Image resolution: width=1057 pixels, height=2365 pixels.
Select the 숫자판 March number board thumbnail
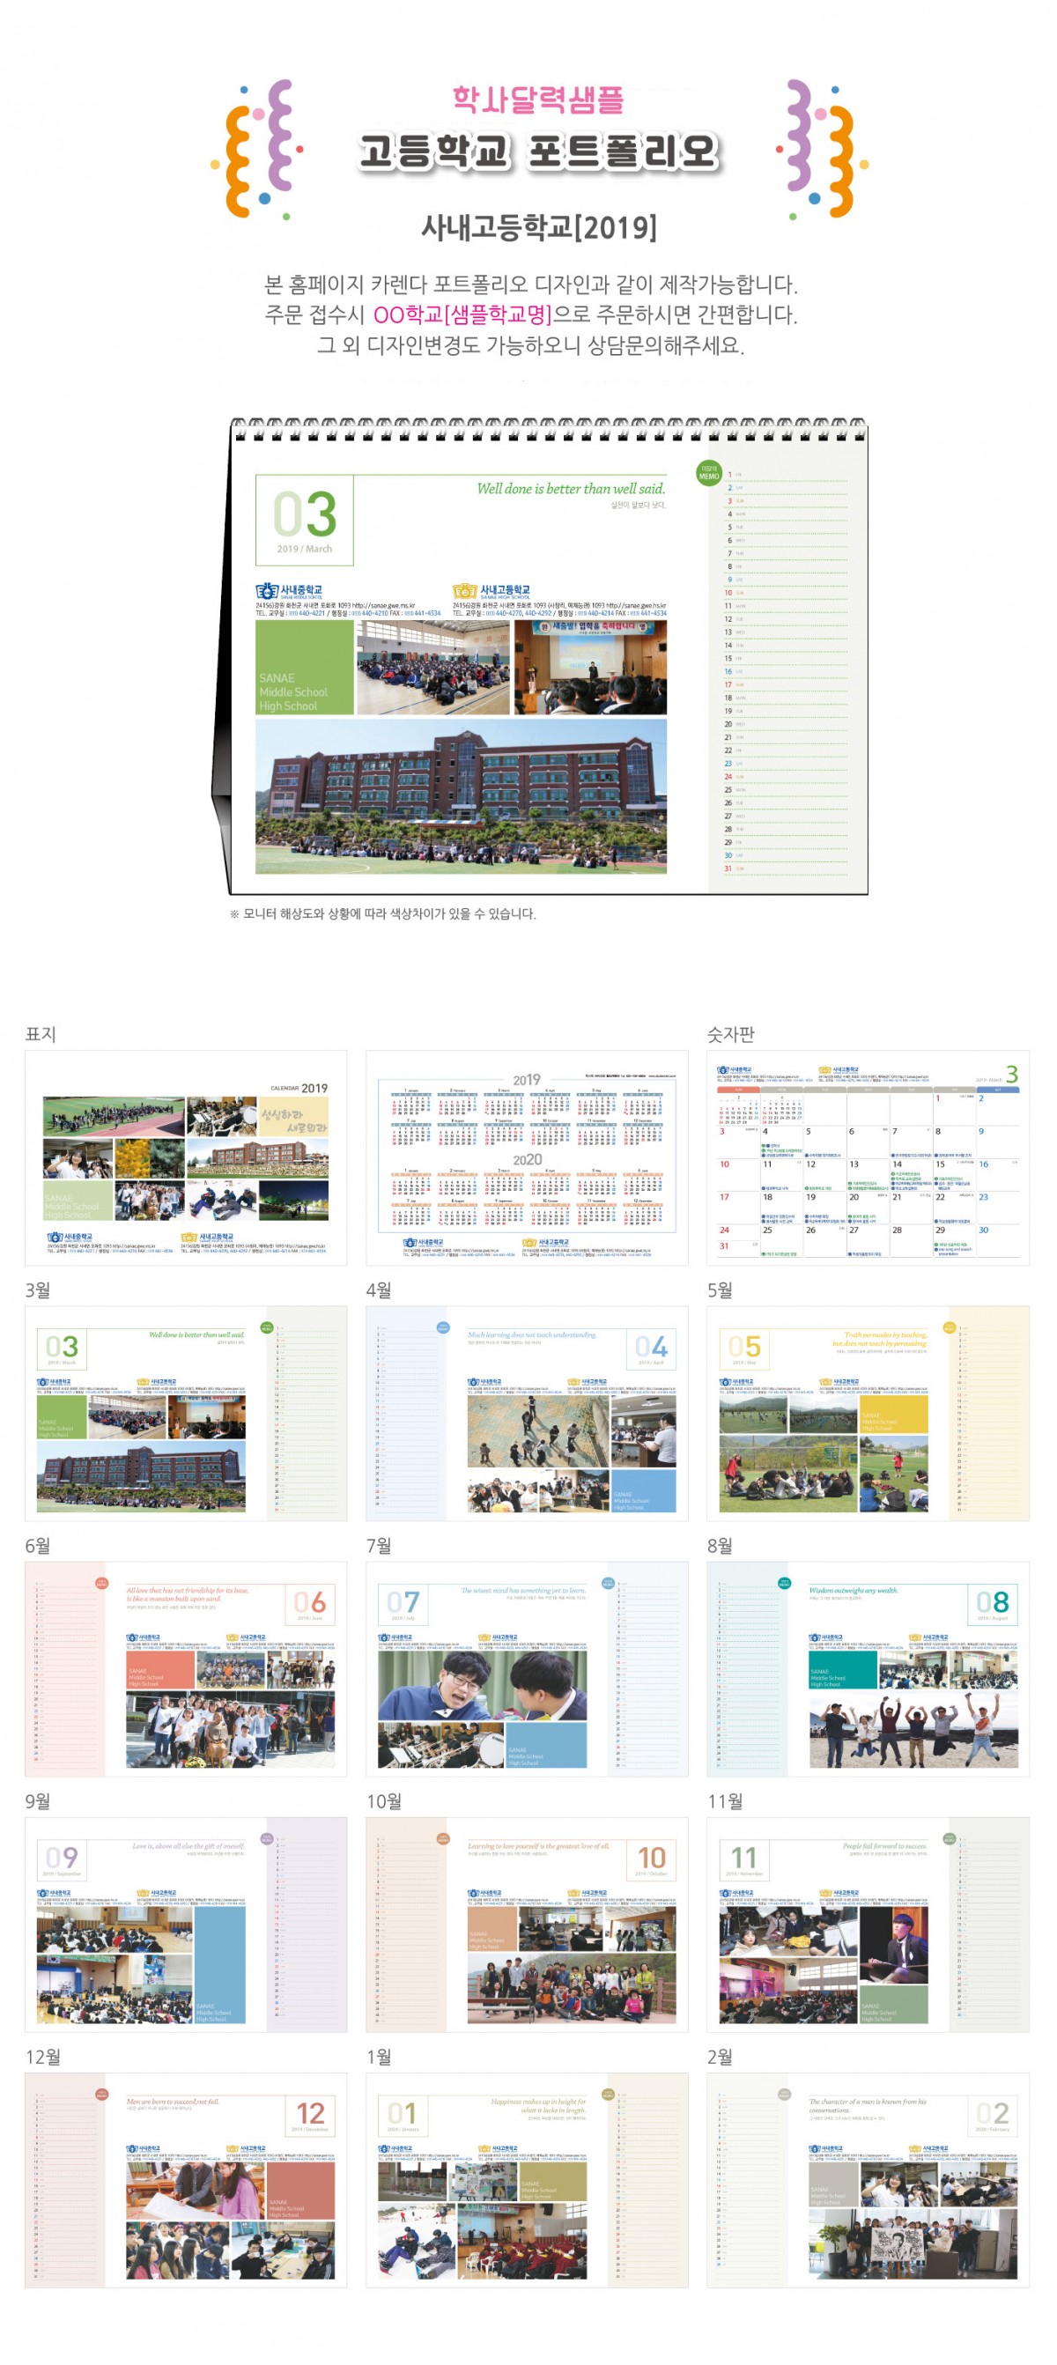[x=868, y=1157]
